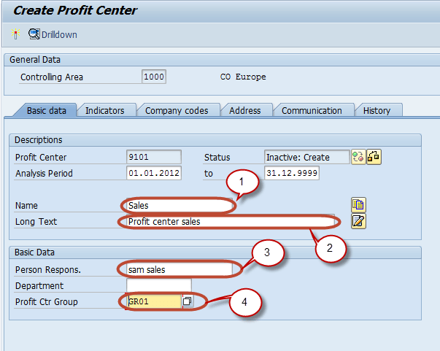Open the Company codes tab
Screen dimensions: 440x351
(x=177, y=110)
